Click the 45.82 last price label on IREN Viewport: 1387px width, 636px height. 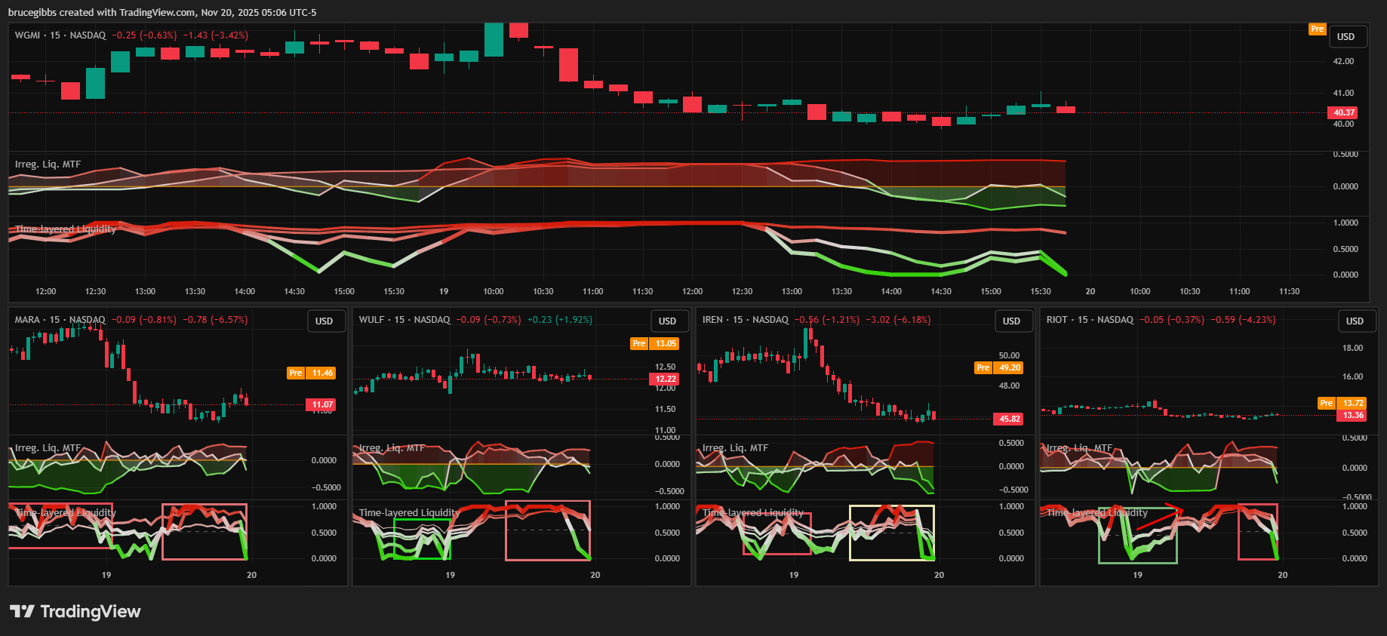1009,419
